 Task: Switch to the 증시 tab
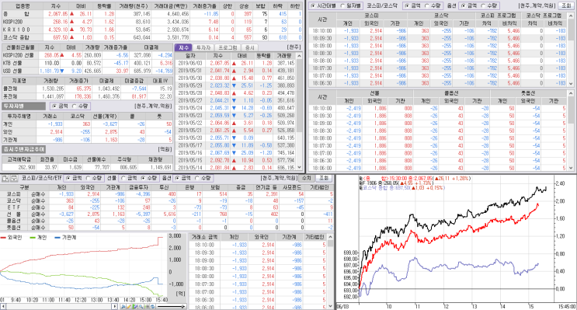pos(249,48)
